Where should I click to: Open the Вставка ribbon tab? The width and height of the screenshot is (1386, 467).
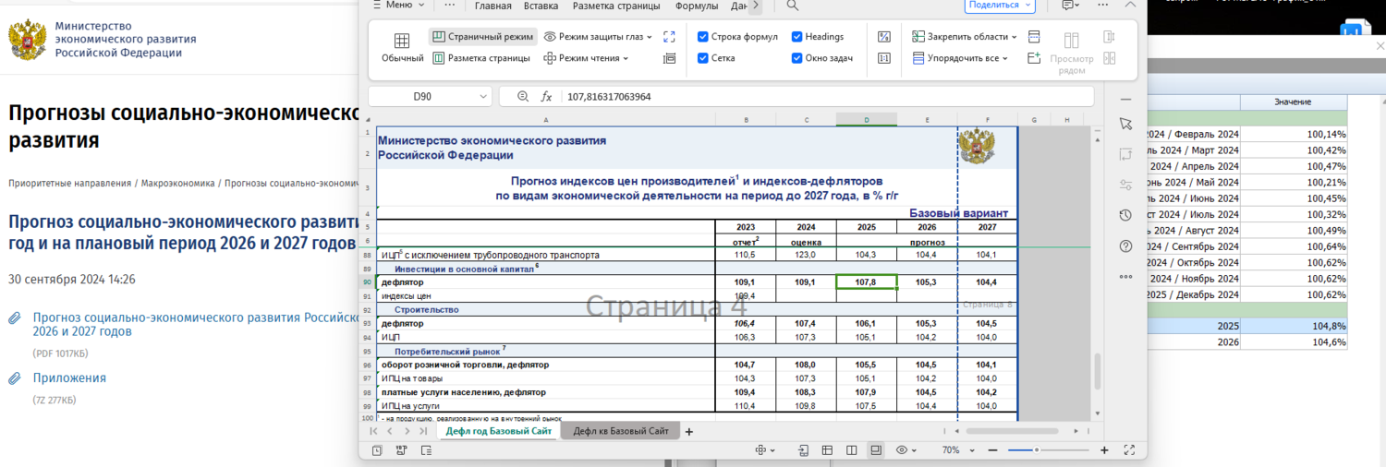[x=541, y=6]
